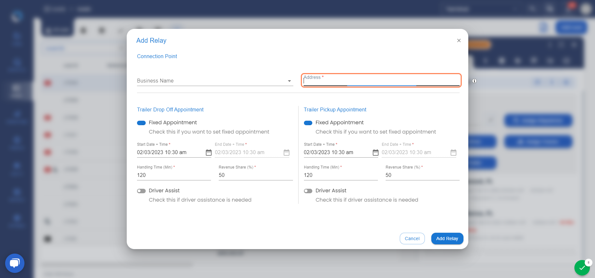The width and height of the screenshot is (595, 278).
Task: Toggle Fixed Appointment for Trailer Pickup
Action: pos(308,123)
